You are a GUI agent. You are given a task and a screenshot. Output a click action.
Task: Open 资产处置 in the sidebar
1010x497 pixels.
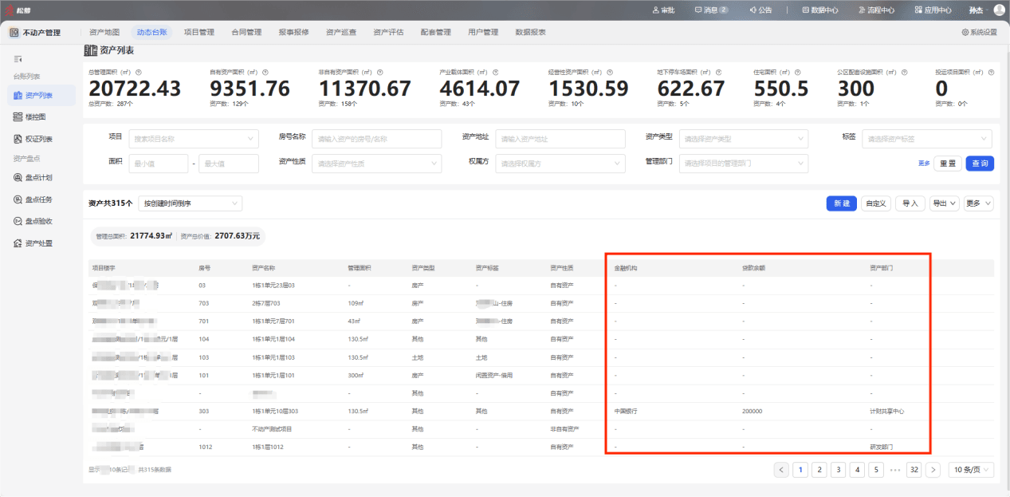point(33,243)
